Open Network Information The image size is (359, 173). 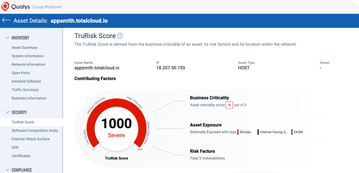[x=28, y=65]
